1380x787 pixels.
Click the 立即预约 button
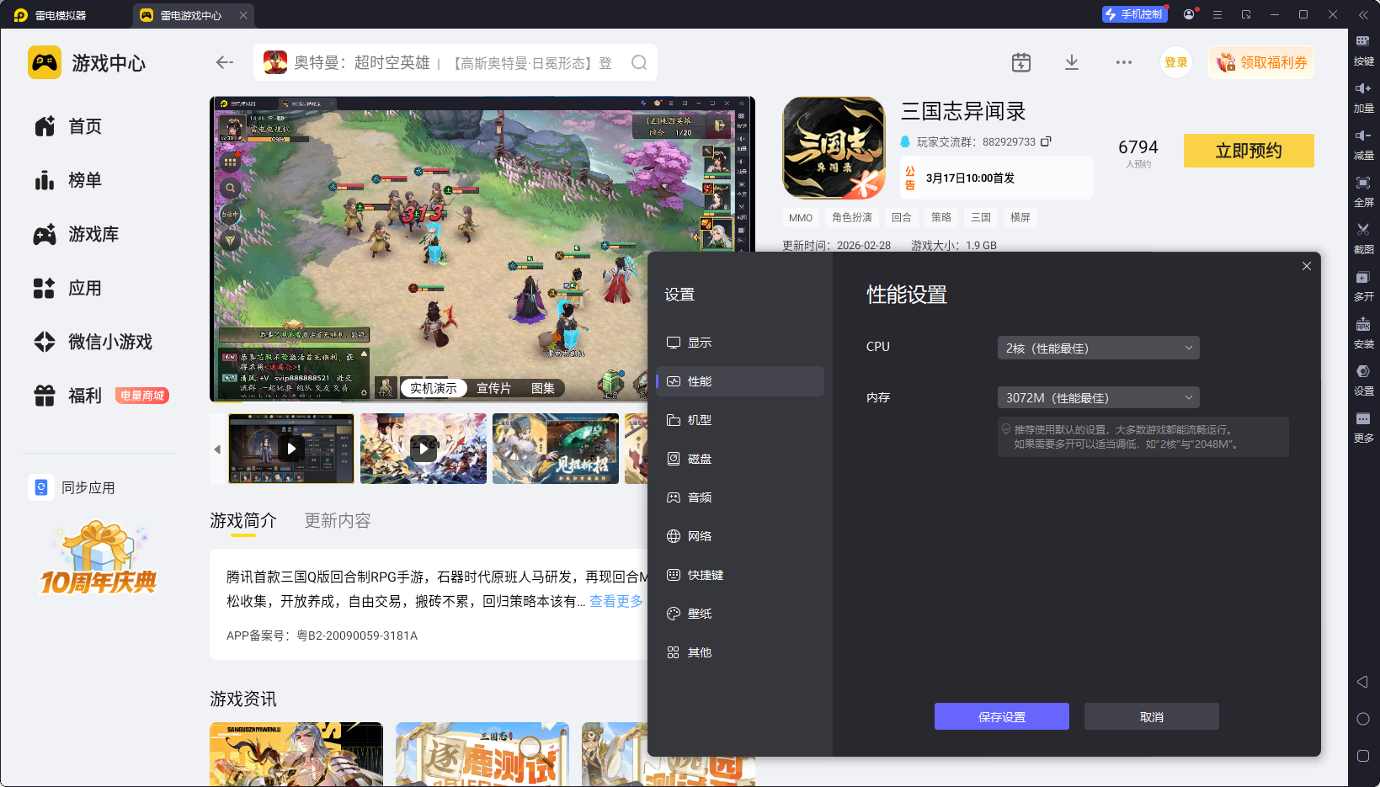[x=1248, y=151]
